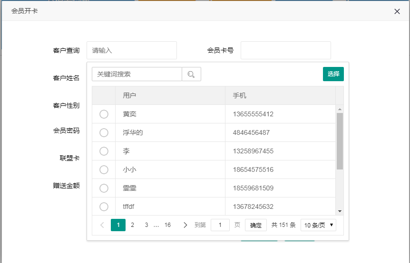Open the 10 条/页 page size dropdown
Viewport: 410px width, 263px height.
[x=318, y=225]
